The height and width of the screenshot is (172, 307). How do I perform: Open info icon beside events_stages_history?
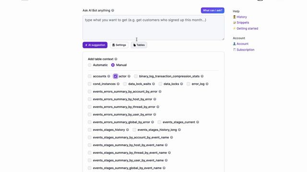point(128,129)
